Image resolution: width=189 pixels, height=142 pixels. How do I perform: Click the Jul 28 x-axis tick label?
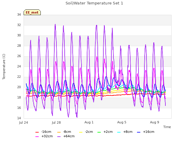pos(56,122)
